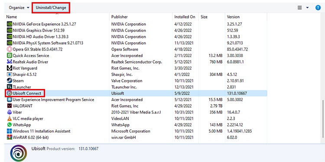Click the 5/9/2022 installed date cell
Screen dimensions: 325x162
[x=182, y=93]
